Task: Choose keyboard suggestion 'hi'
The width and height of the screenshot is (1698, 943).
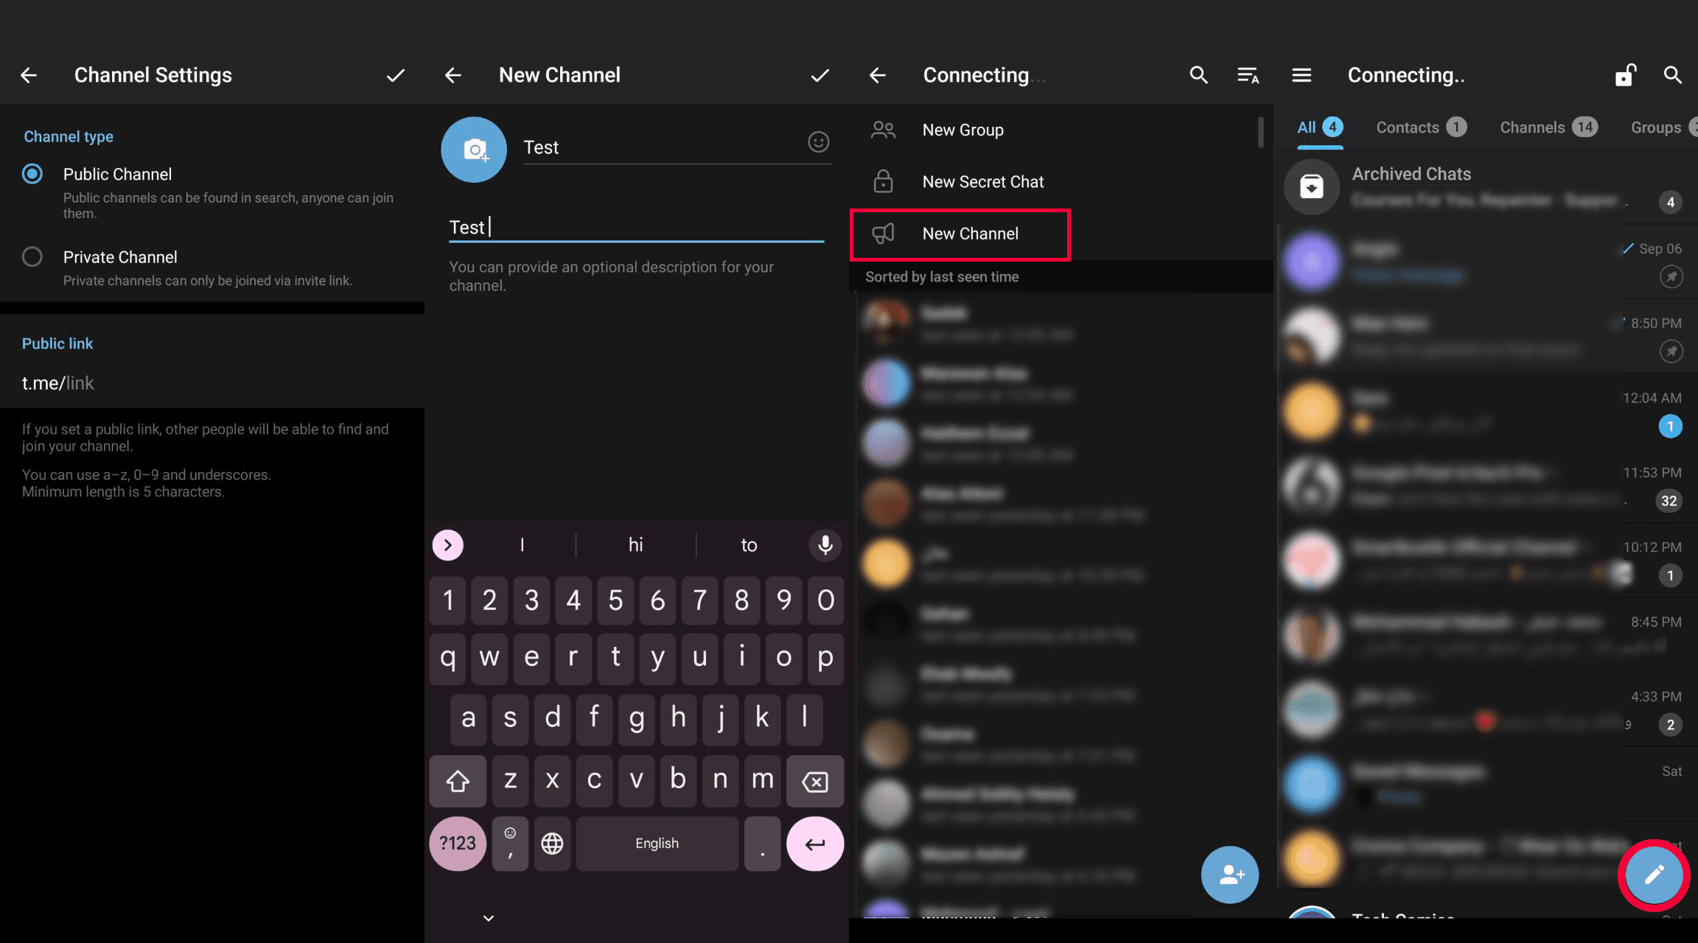Action: click(x=635, y=545)
